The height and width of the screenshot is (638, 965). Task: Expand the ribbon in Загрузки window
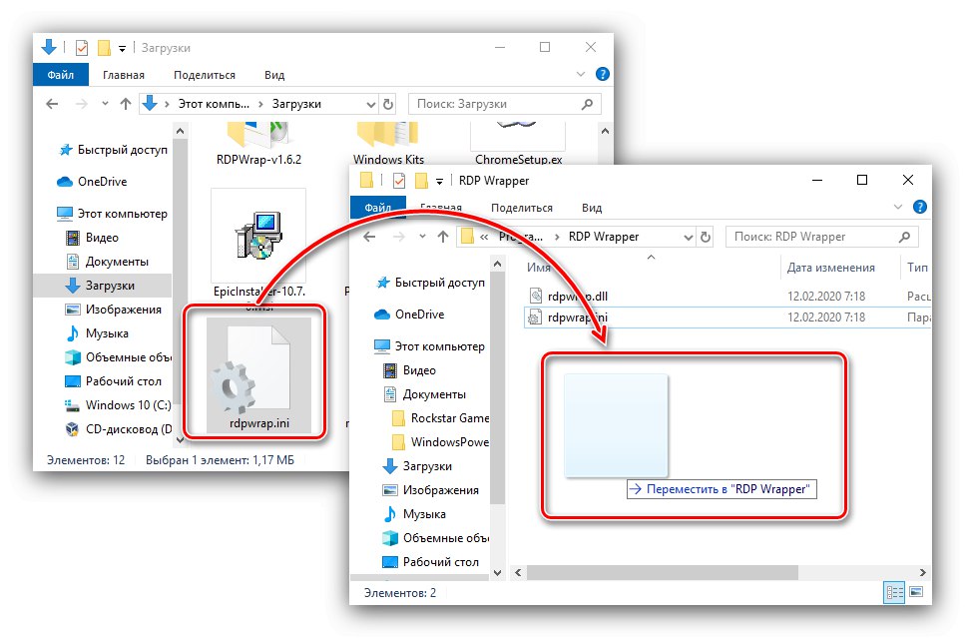(581, 75)
